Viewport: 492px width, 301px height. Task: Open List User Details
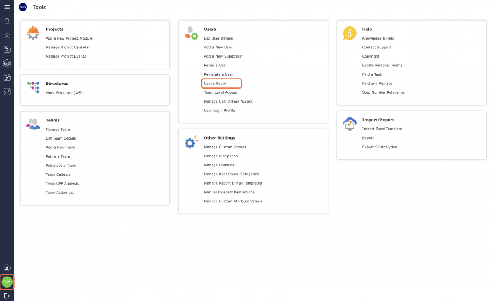pos(218,38)
